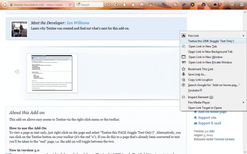The width and height of the screenshot is (247, 154).
Task: Open Ian Williams developer link
Action: [x=78, y=23]
